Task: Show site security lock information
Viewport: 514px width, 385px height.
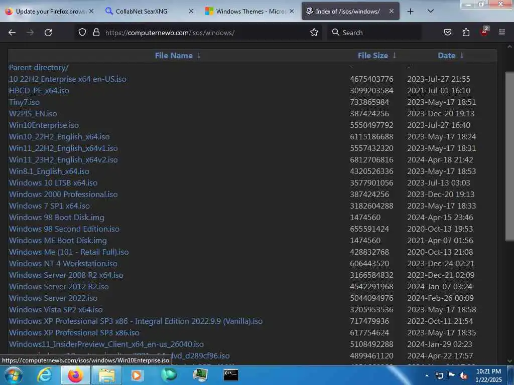Action: click(96, 33)
